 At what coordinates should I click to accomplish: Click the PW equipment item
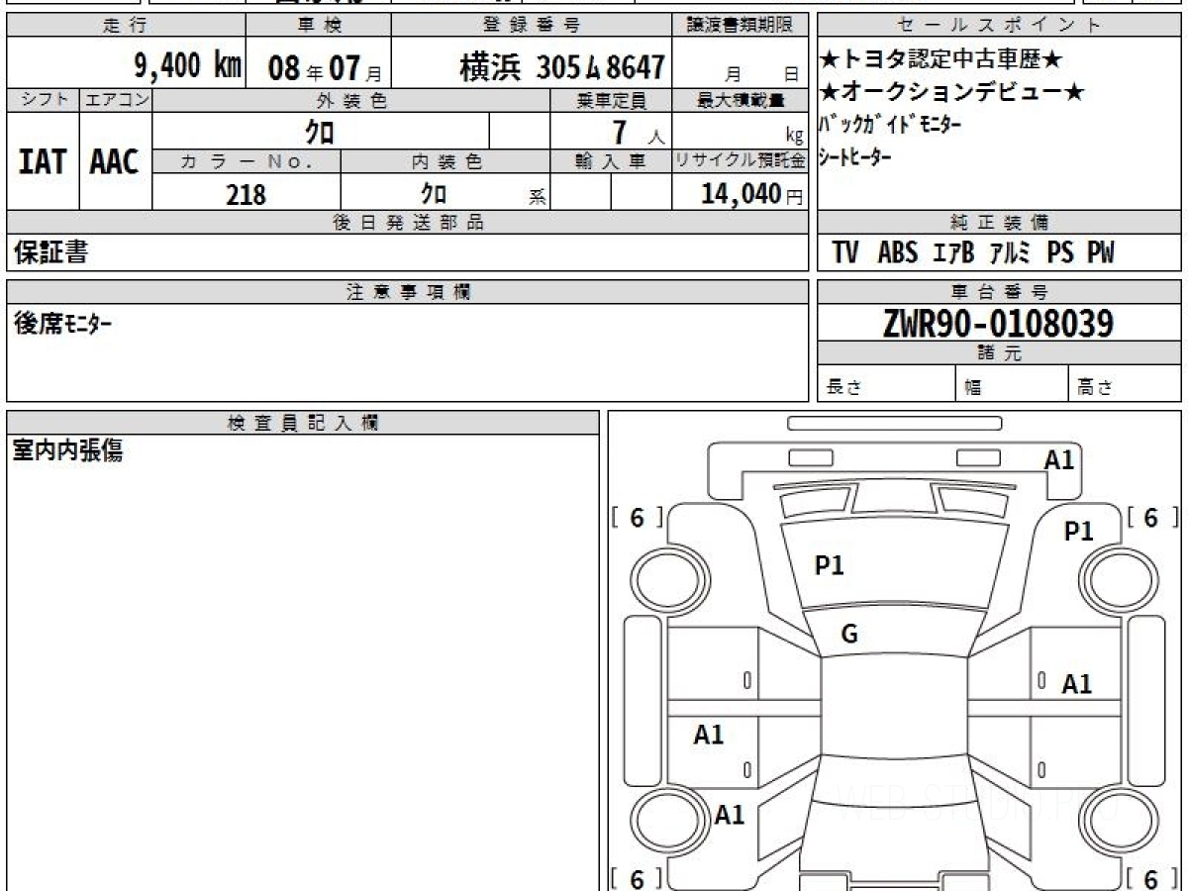tap(1101, 253)
